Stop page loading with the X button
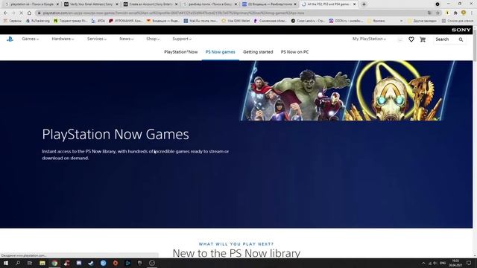477x268 pixels. (21, 13)
